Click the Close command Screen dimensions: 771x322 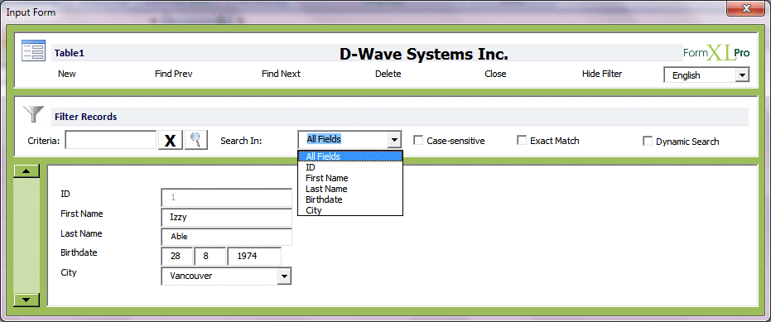(x=495, y=74)
